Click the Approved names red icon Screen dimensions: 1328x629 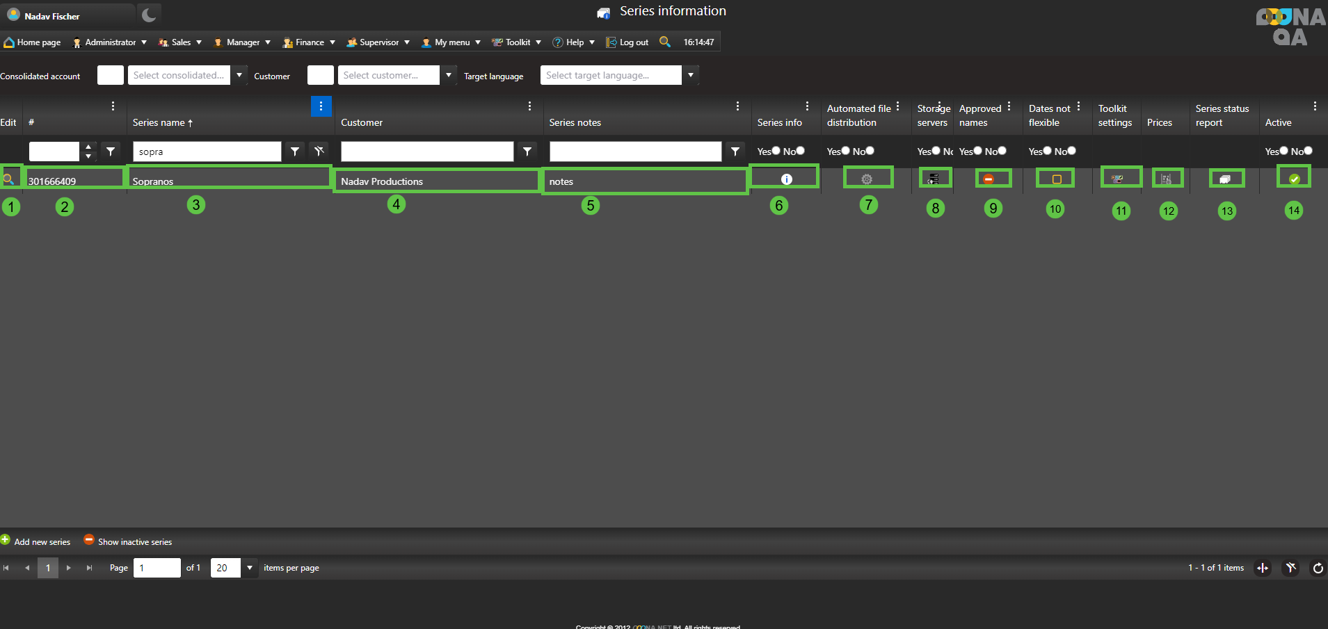click(988, 179)
